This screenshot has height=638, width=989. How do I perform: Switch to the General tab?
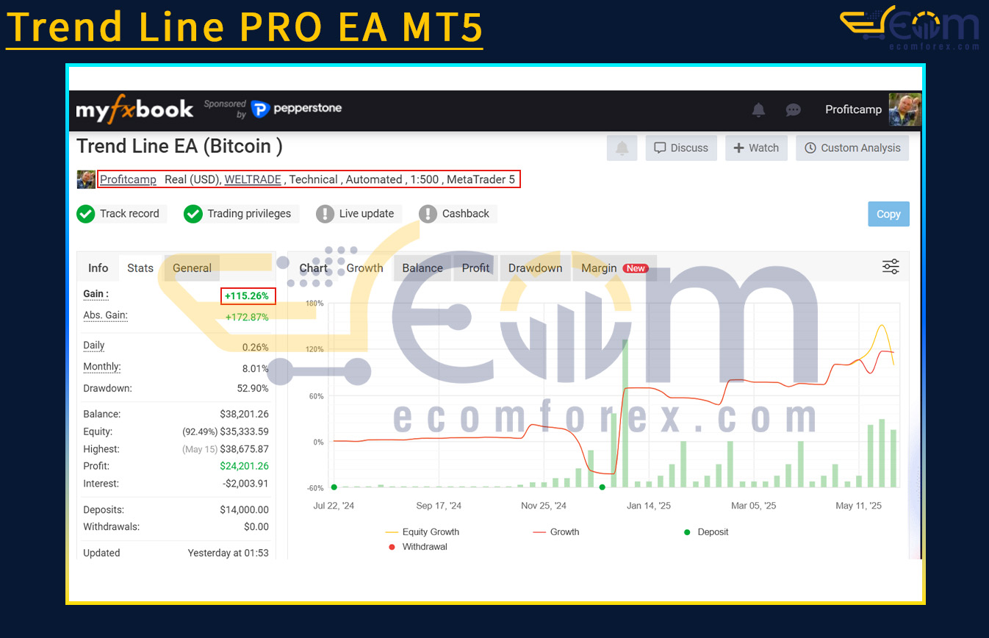pyautogui.click(x=192, y=268)
